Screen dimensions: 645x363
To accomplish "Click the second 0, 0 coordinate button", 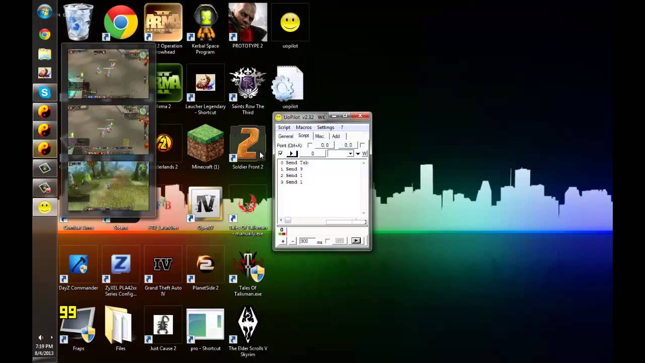I will [348, 145].
